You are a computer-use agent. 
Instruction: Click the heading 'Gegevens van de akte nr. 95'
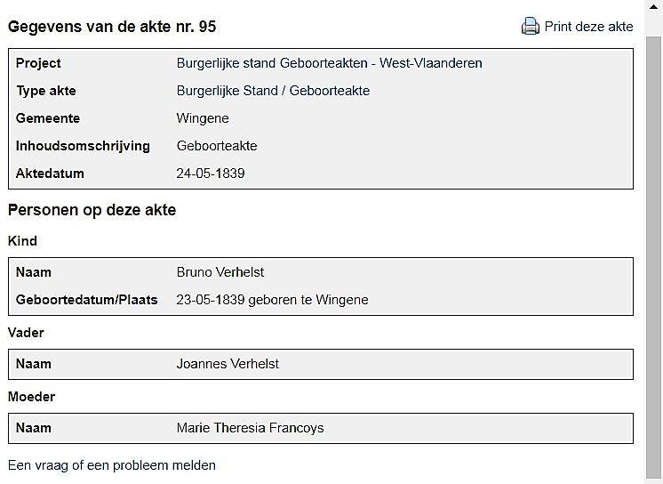pos(112,27)
